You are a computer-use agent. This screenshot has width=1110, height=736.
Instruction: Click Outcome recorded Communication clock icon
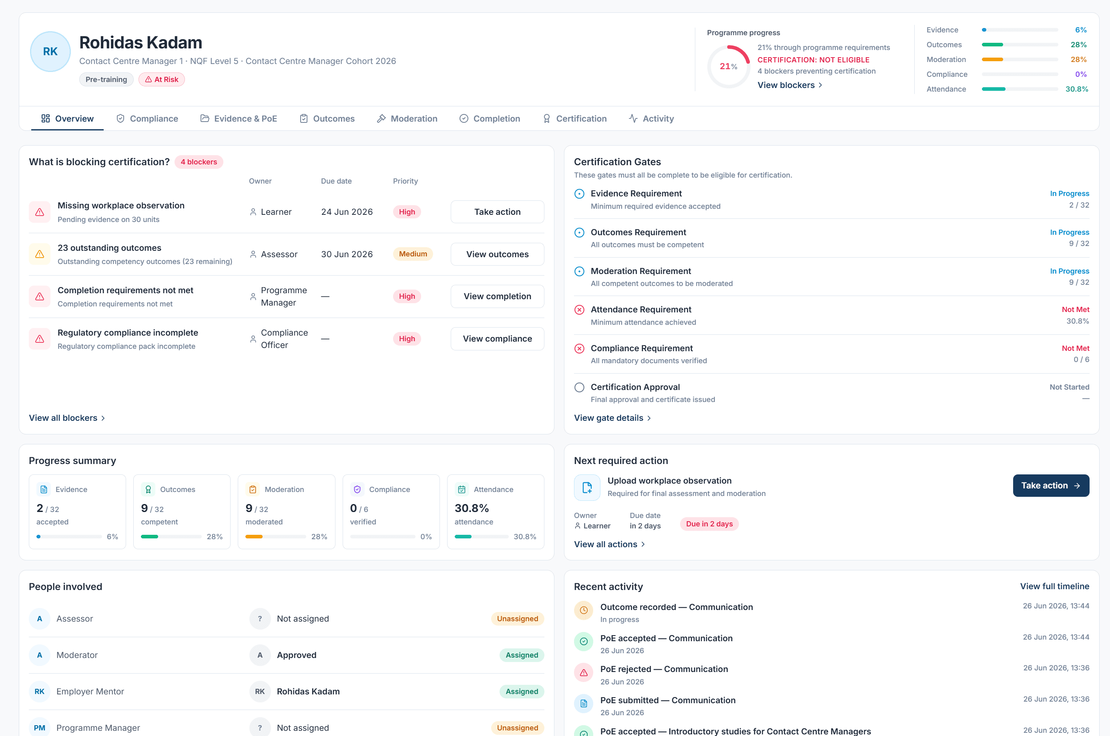click(x=583, y=610)
